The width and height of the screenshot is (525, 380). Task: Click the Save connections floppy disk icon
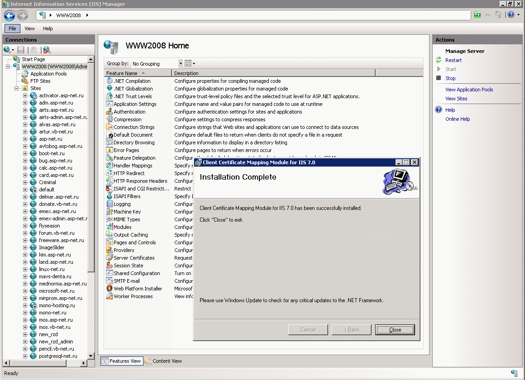click(21, 50)
